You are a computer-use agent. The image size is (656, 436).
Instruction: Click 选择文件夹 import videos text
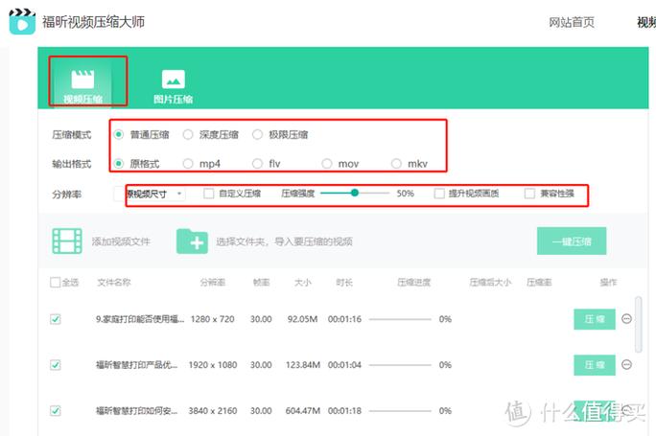point(284,241)
